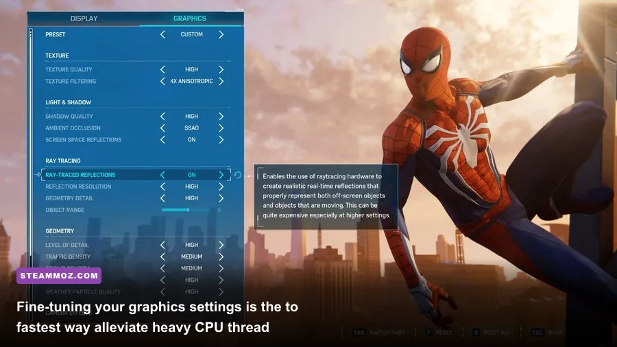617x347 pixels.
Task: Click left arrow for Ambient Occlusion
Action: pos(162,128)
